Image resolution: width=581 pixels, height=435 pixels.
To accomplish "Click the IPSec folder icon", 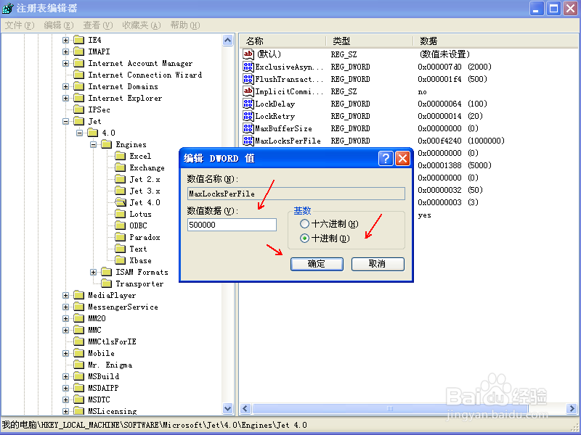I will click(x=78, y=109).
